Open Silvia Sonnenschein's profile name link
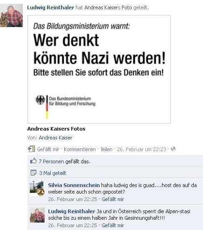The image size is (203, 230). click(74, 185)
